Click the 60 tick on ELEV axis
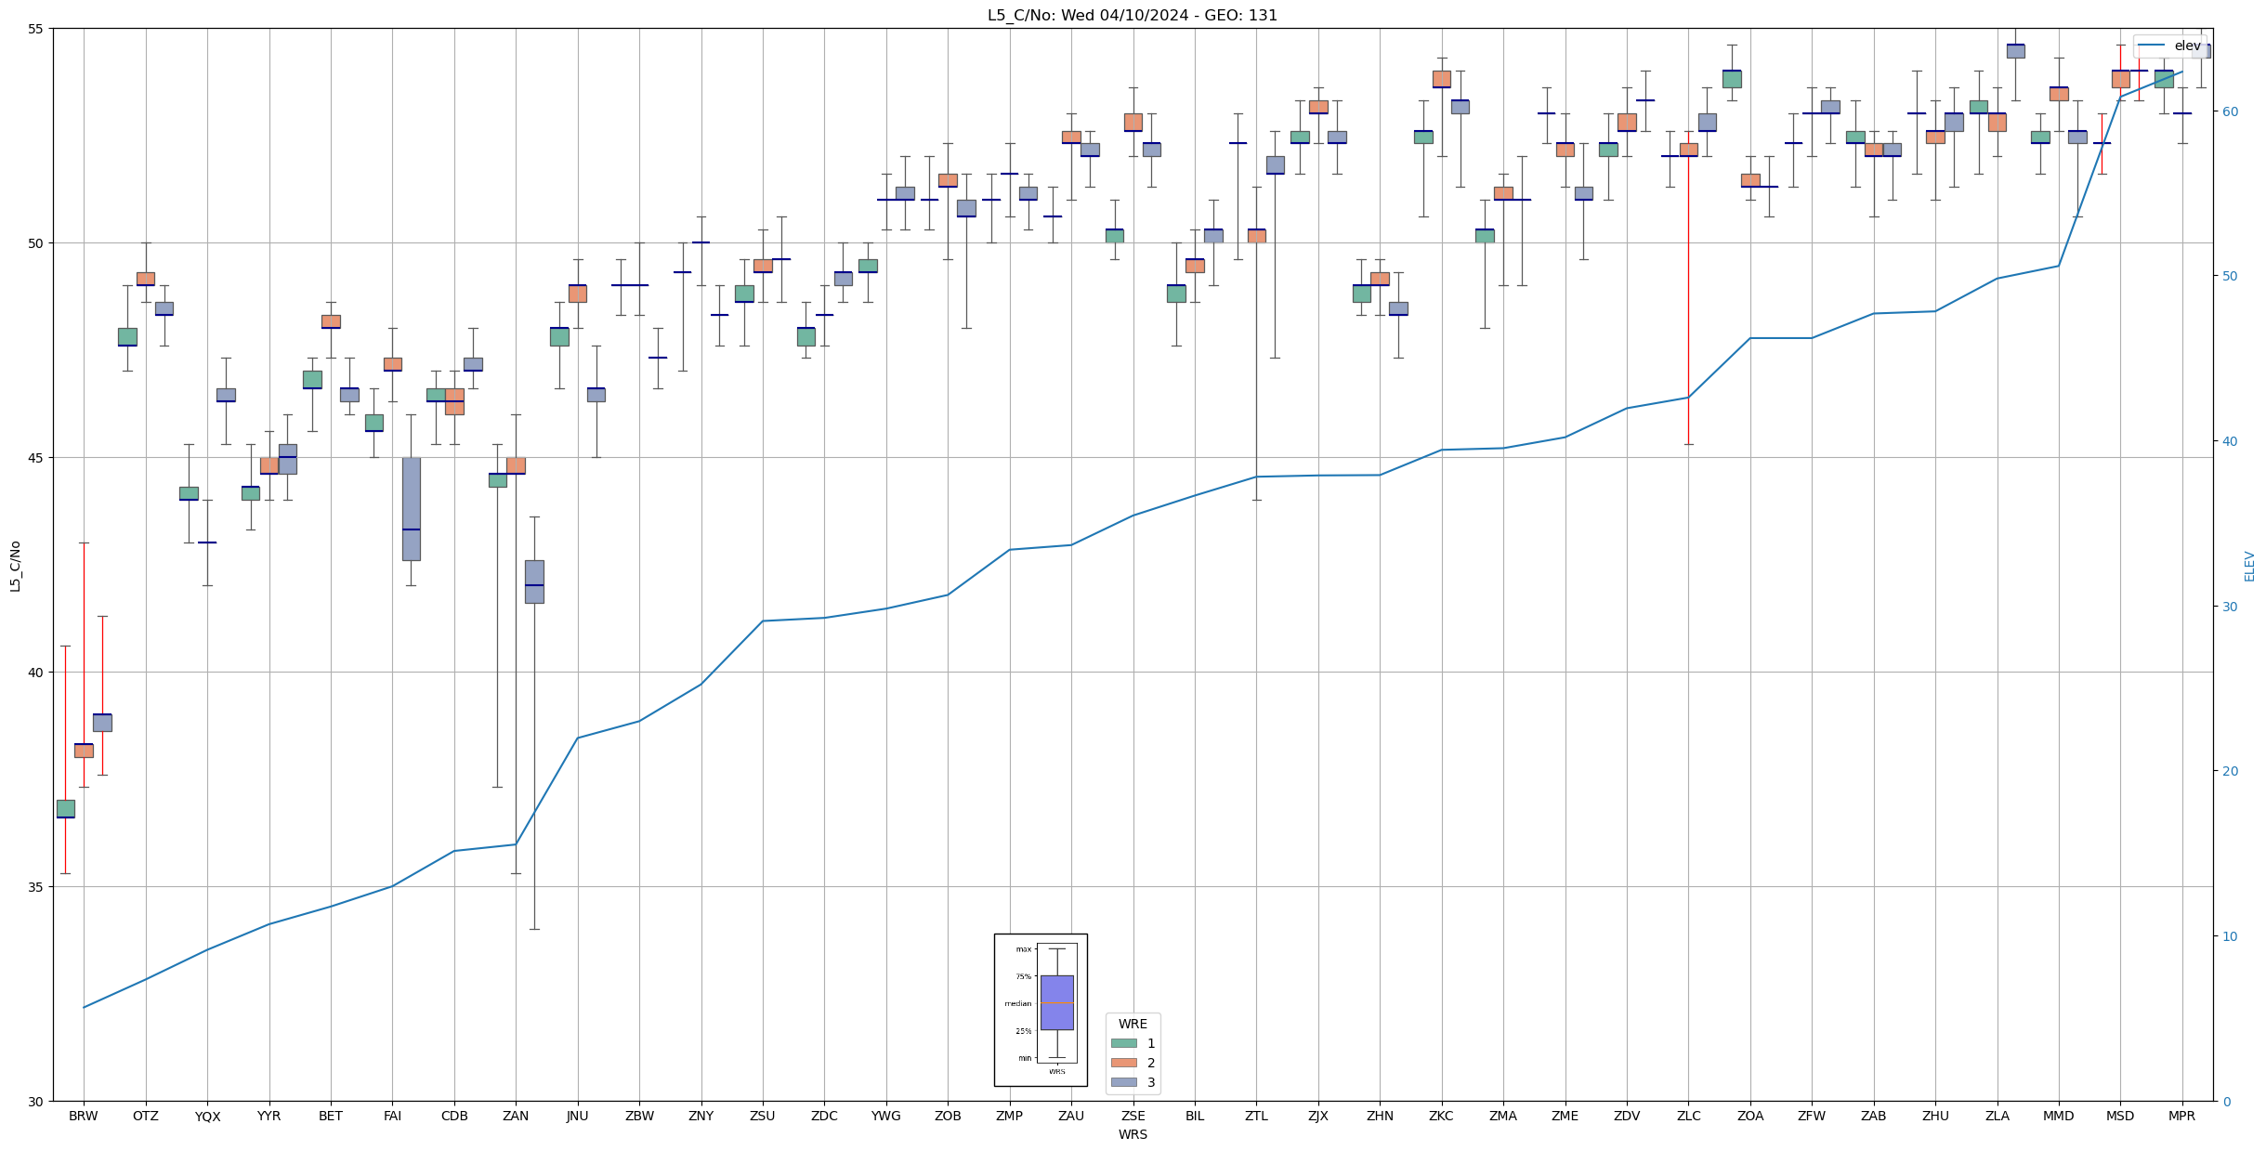The image size is (2266, 1150). 2229,111
